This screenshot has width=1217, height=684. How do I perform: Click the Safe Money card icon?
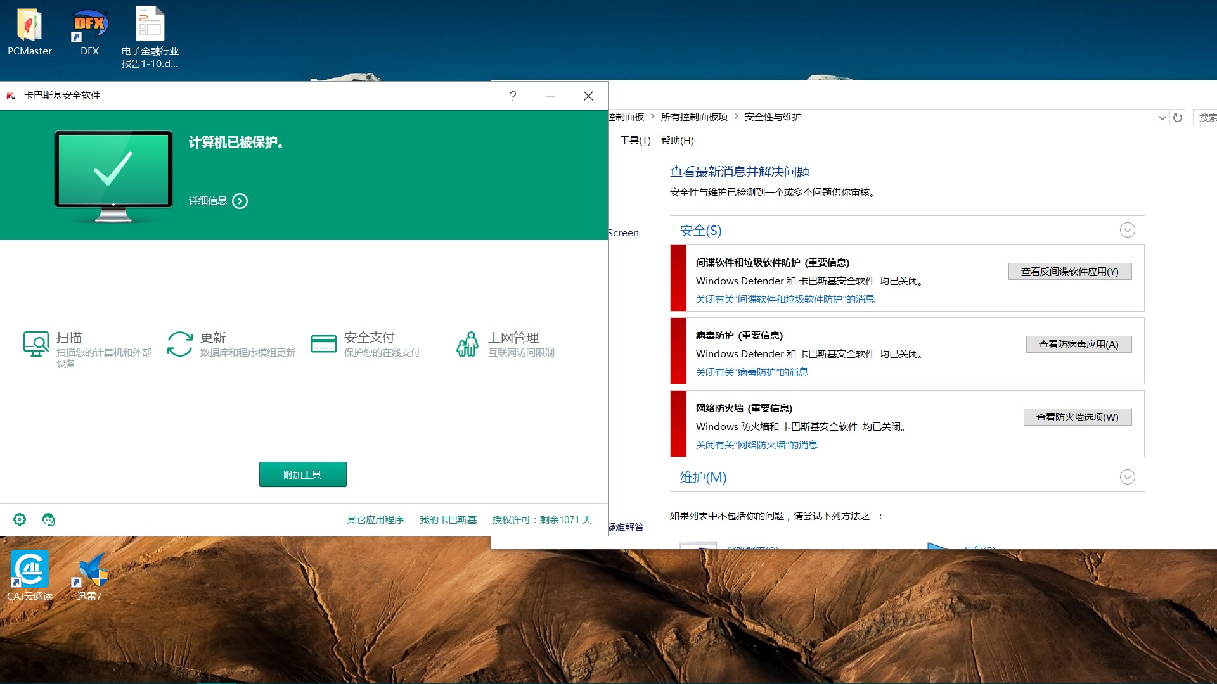tap(323, 344)
